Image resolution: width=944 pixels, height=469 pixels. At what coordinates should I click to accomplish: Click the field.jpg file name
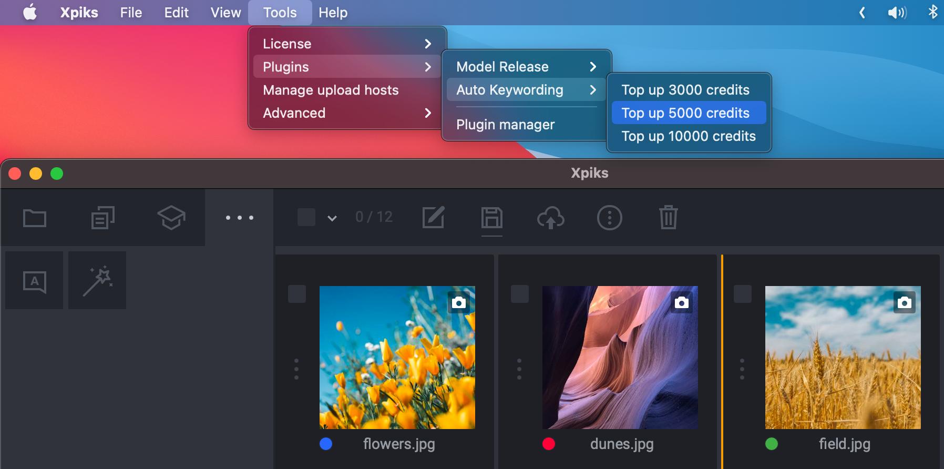[x=845, y=444]
